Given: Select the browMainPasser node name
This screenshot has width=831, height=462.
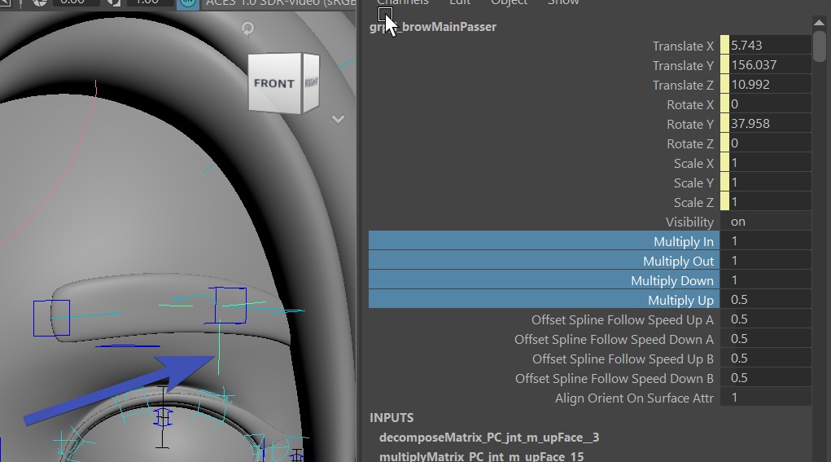Looking at the screenshot, I should [x=433, y=27].
